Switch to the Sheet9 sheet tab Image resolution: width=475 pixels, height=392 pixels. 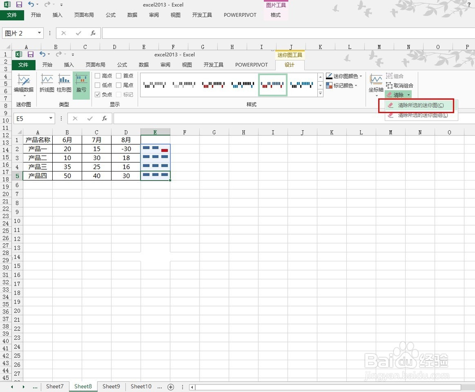pyautogui.click(x=111, y=386)
